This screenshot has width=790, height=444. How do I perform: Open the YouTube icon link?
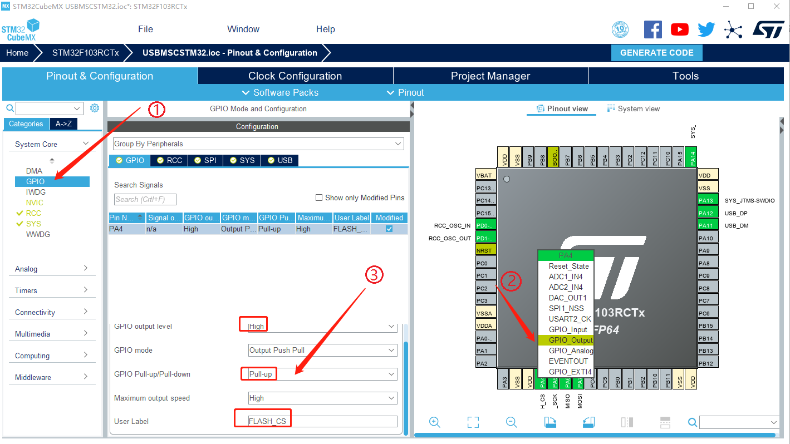[680, 29]
